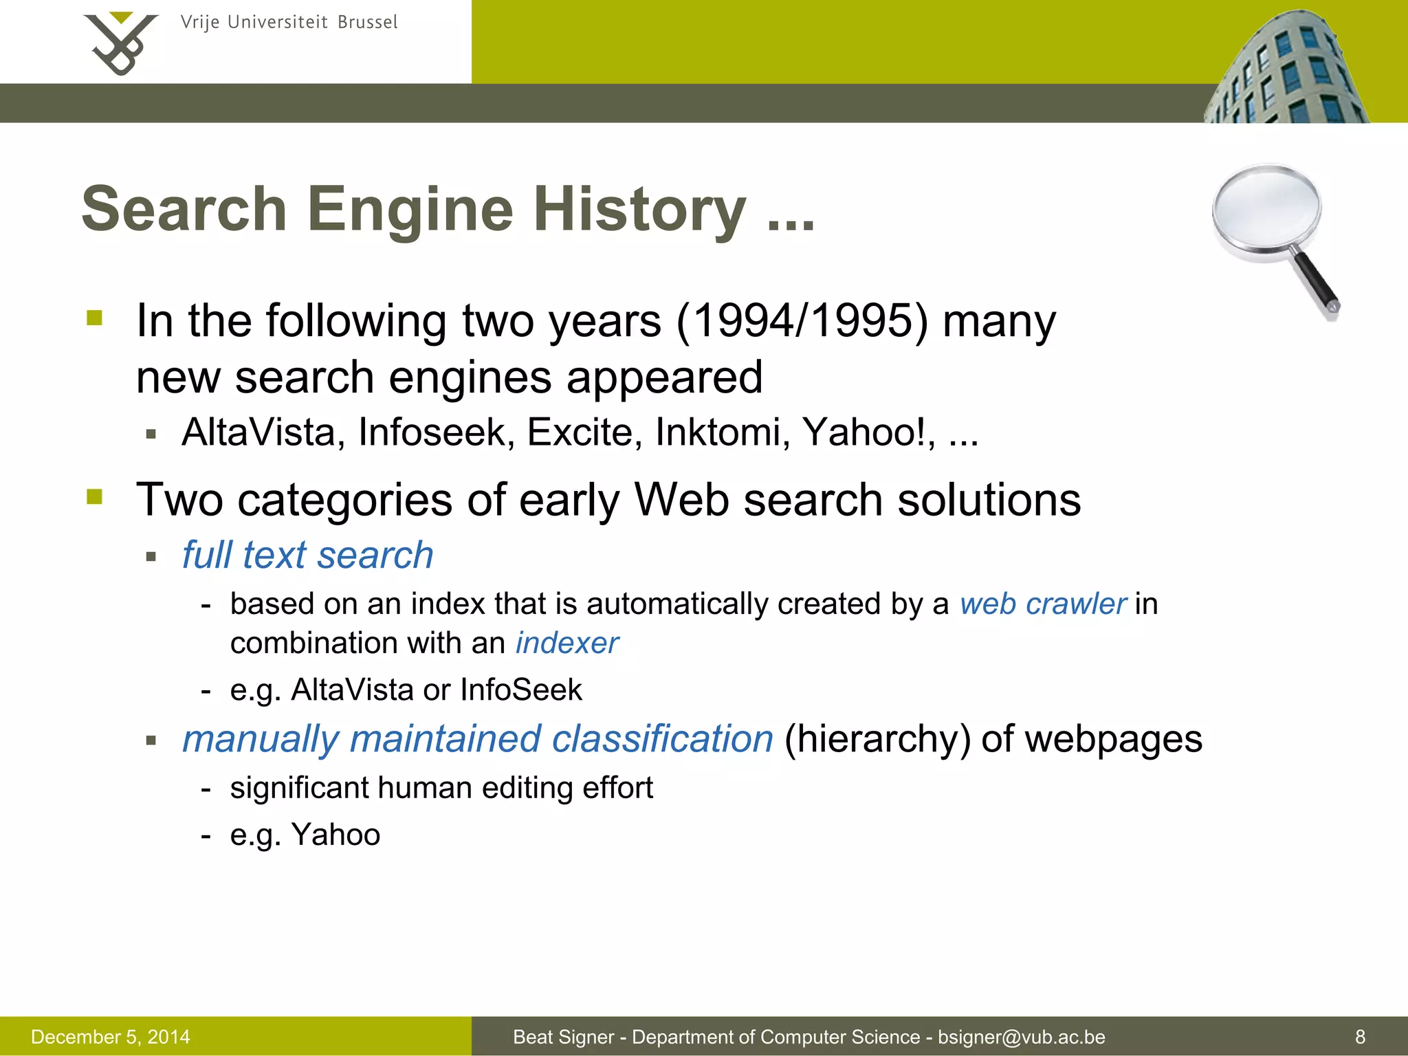Click the bsigner@vub.ac.be email in footer

coord(1022,1037)
